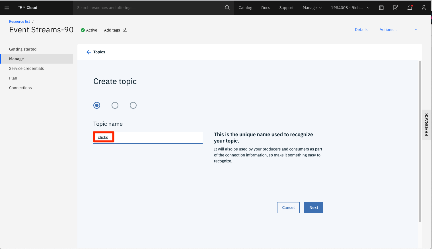This screenshot has height=249, width=432.
Task: Click the IBM Cloud logo text
Action: (x=28, y=8)
